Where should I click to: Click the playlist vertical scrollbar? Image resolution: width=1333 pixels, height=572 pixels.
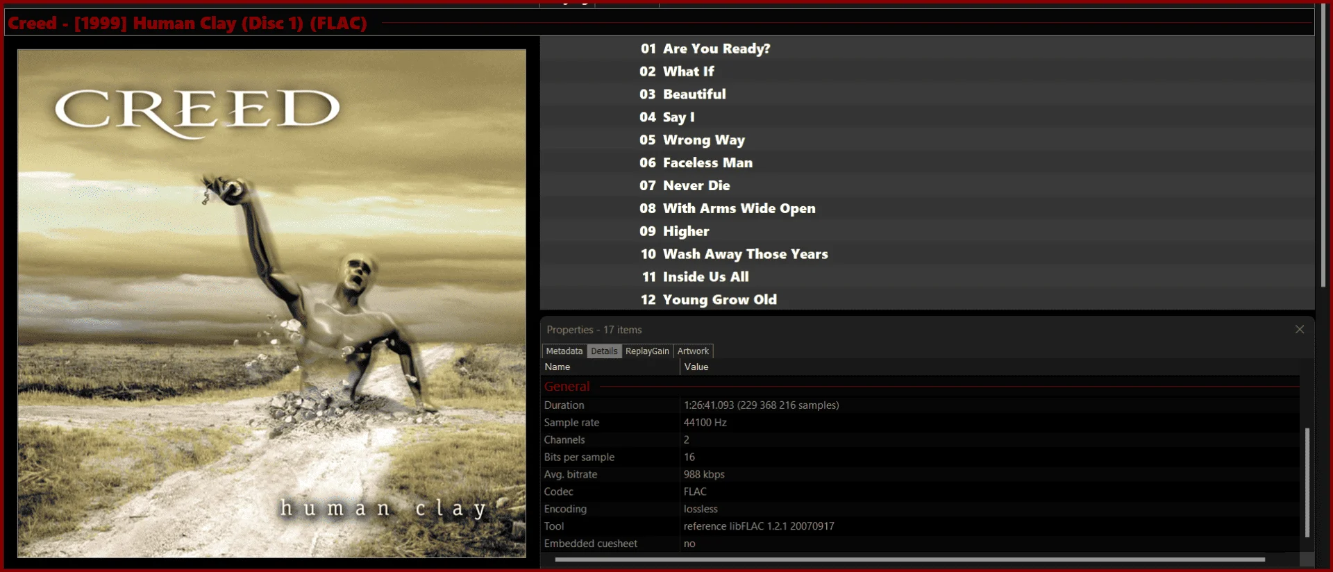click(1323, 147)
